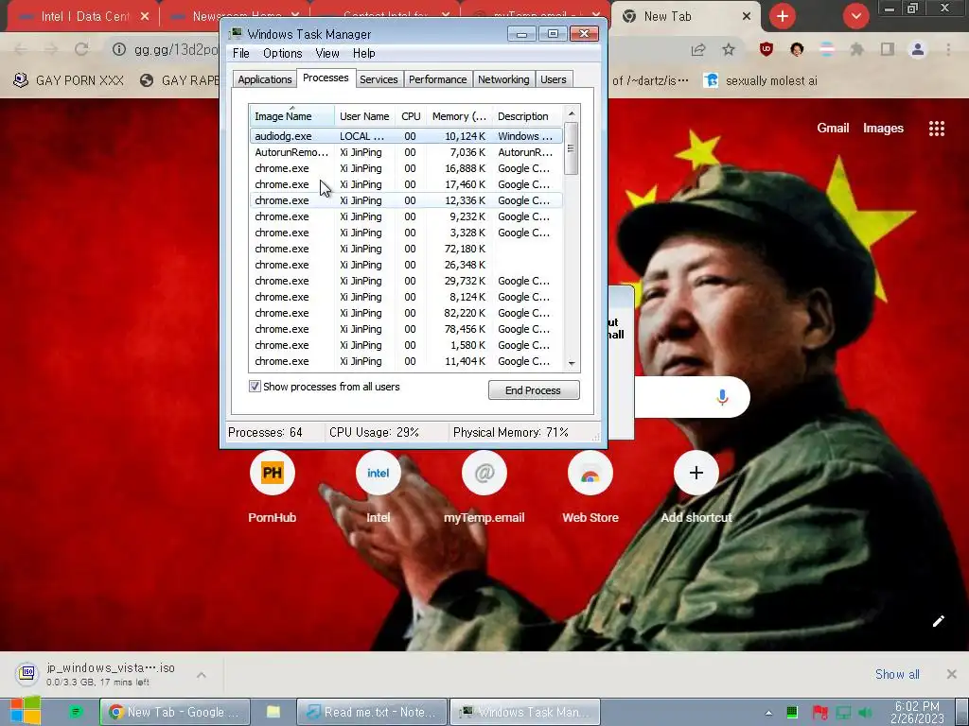Sort processes by Image Name column
The height and width of the screenshot is (726, 969).
pos(291,116)
